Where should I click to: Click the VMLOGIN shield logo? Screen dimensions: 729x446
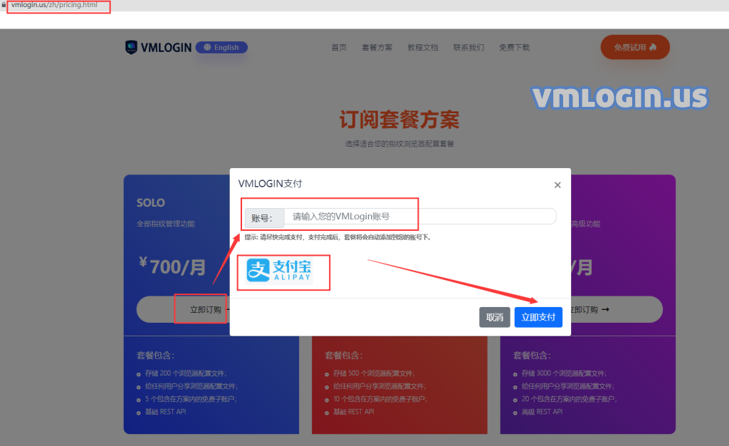point(131,47)
